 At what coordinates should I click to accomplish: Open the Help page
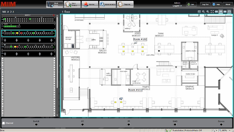[x=216, y=4]
